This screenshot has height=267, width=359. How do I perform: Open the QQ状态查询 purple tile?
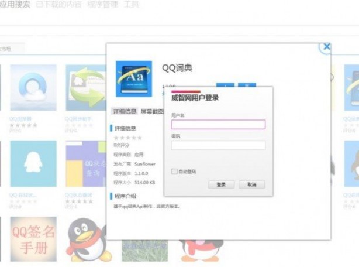click(86, 163)
